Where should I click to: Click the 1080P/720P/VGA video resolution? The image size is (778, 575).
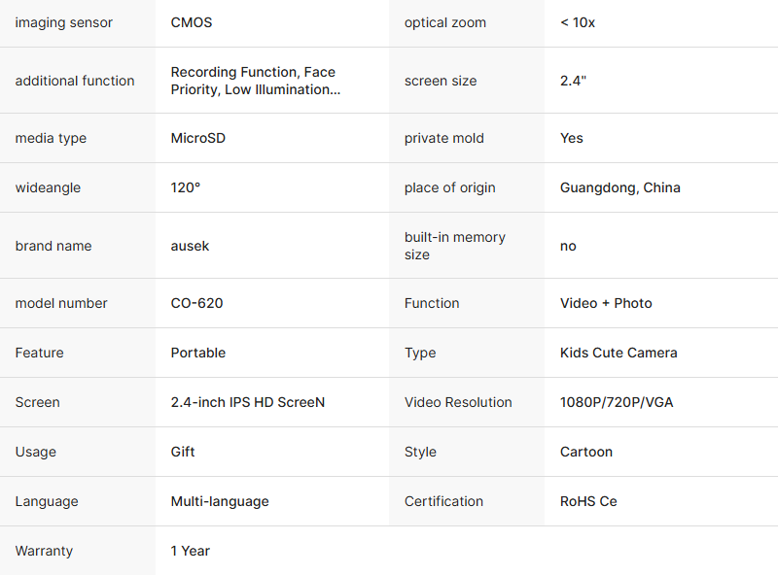[x=617, y=402]
